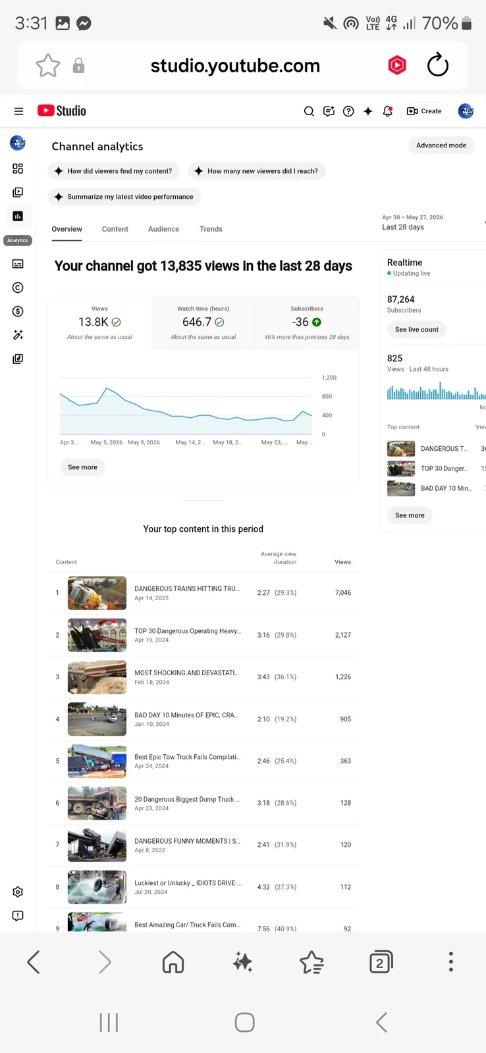Select the Watch time (hours) metric card
The height and width of the screenshot is (1053, 486).
[x=203, y=322]
